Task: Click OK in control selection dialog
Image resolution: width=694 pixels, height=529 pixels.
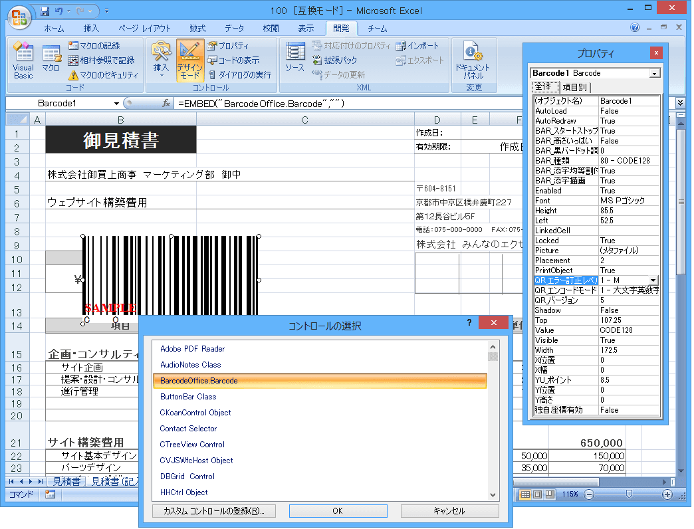Action: [x=338, y=511]
